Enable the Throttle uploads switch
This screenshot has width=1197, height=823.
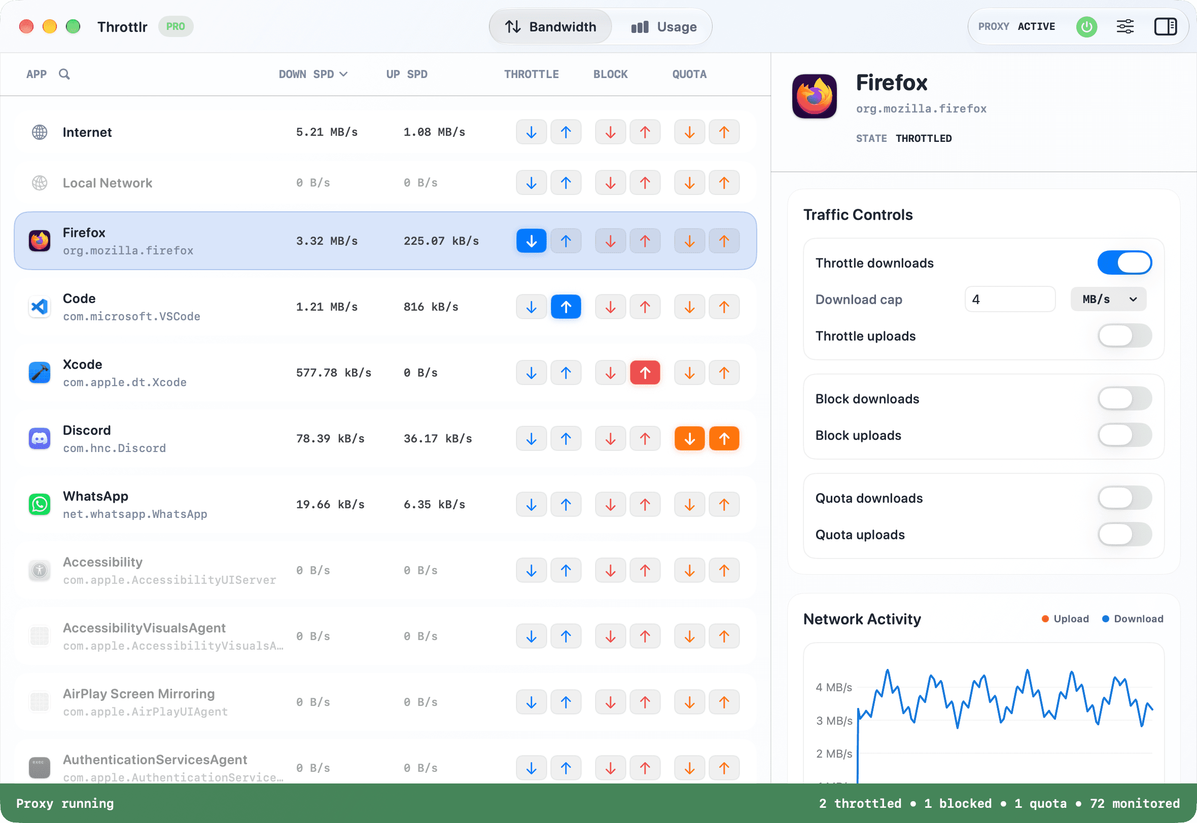click(1124, 336)
